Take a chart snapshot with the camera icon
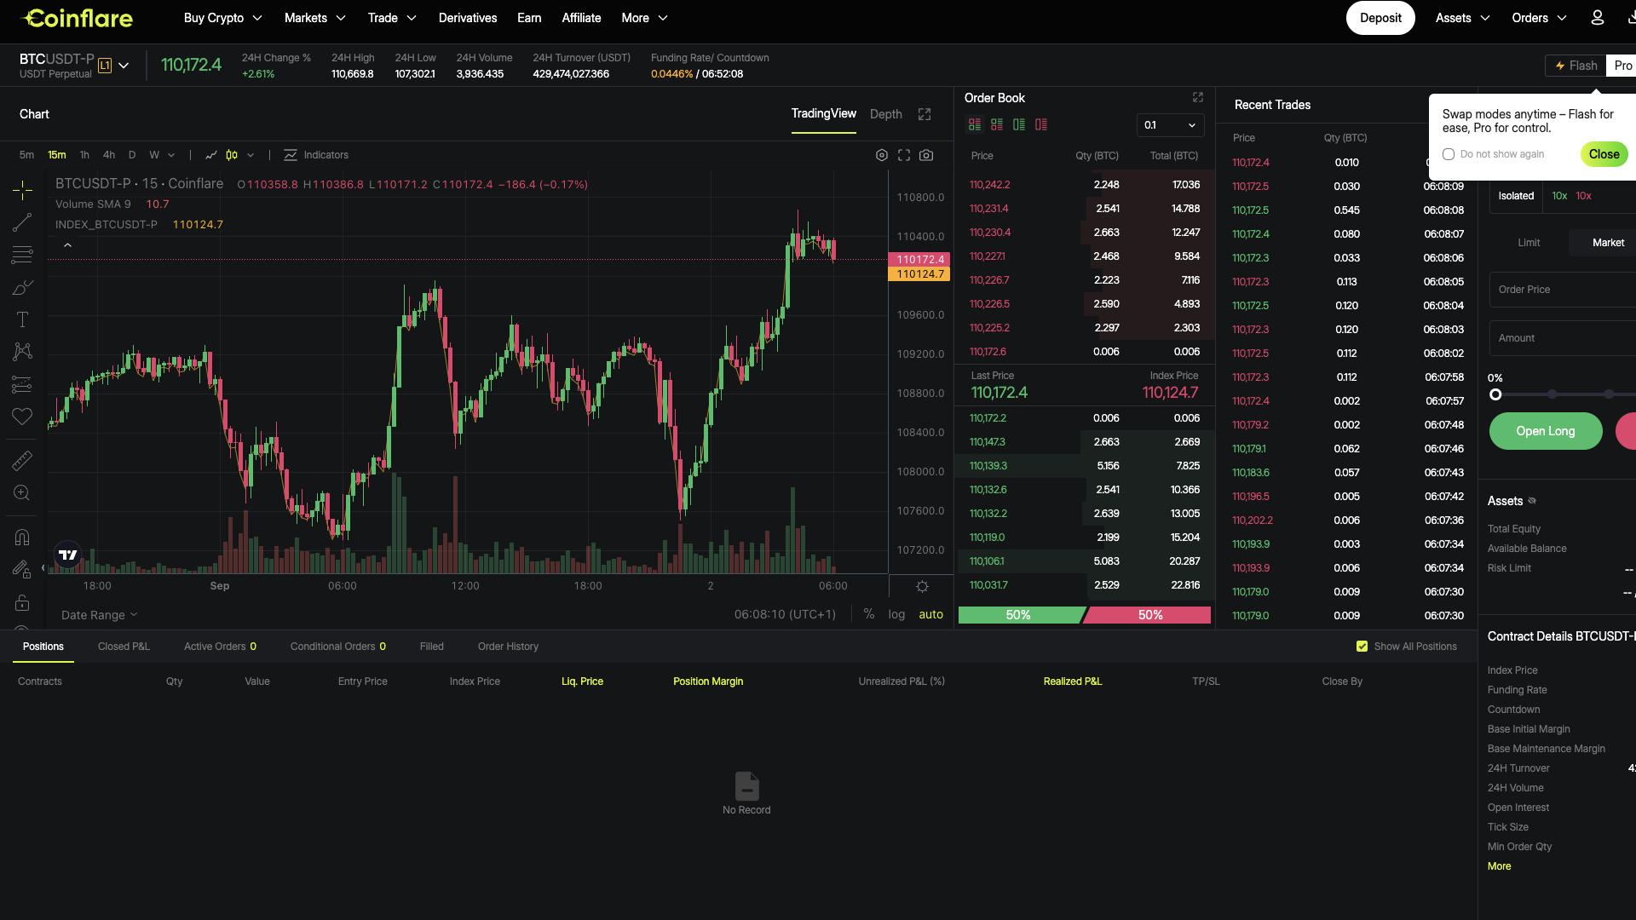The image size is (1636, 920). pos(928,155)
